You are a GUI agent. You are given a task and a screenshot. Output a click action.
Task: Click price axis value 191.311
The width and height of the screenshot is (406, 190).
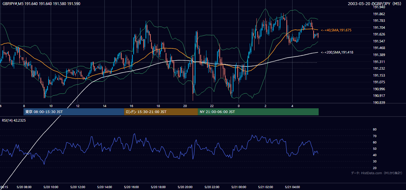(x=379, y=62)
